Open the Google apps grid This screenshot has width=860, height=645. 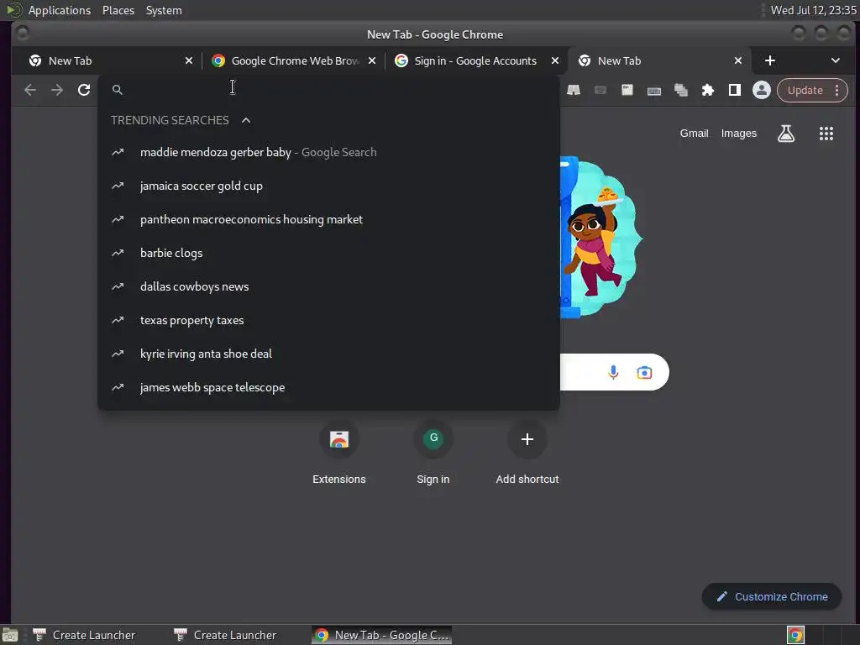(826, 134)
